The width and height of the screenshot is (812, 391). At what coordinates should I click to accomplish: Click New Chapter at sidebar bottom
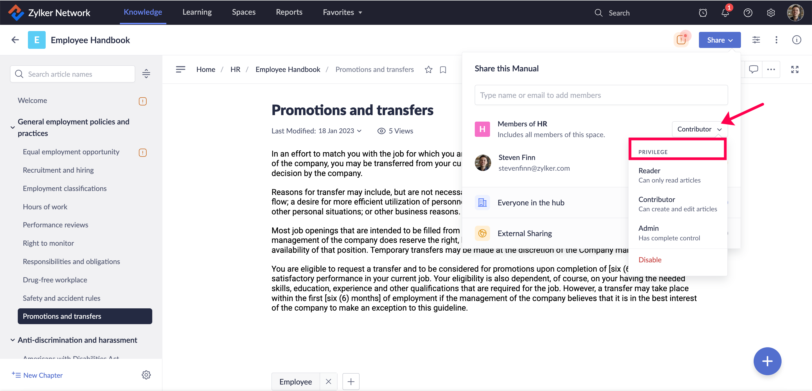(x=37, y=375)
